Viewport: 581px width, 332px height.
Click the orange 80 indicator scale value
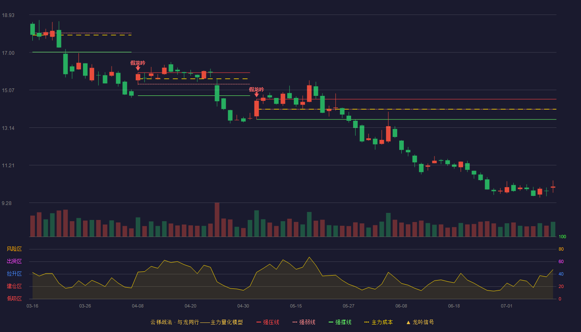tap(561, 249)
